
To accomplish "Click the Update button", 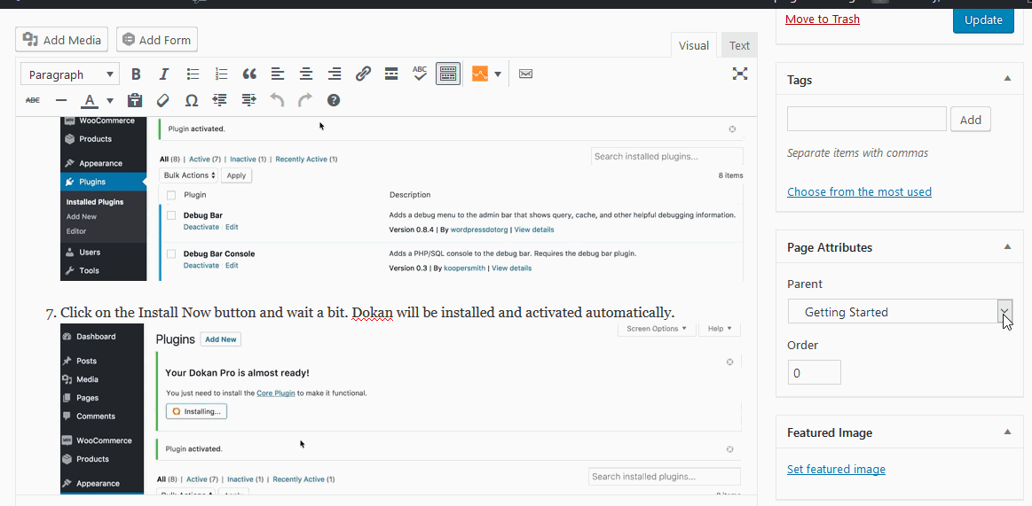I will tap(983, 19).
